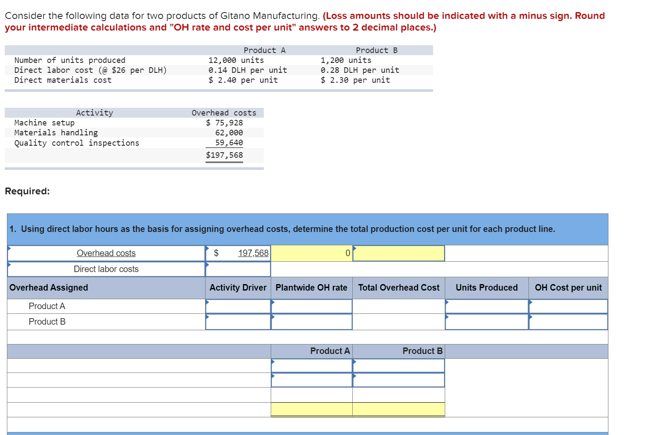Select the Units Produced cell for Product B
671x435 pixels.
click(x=486, y=322)
